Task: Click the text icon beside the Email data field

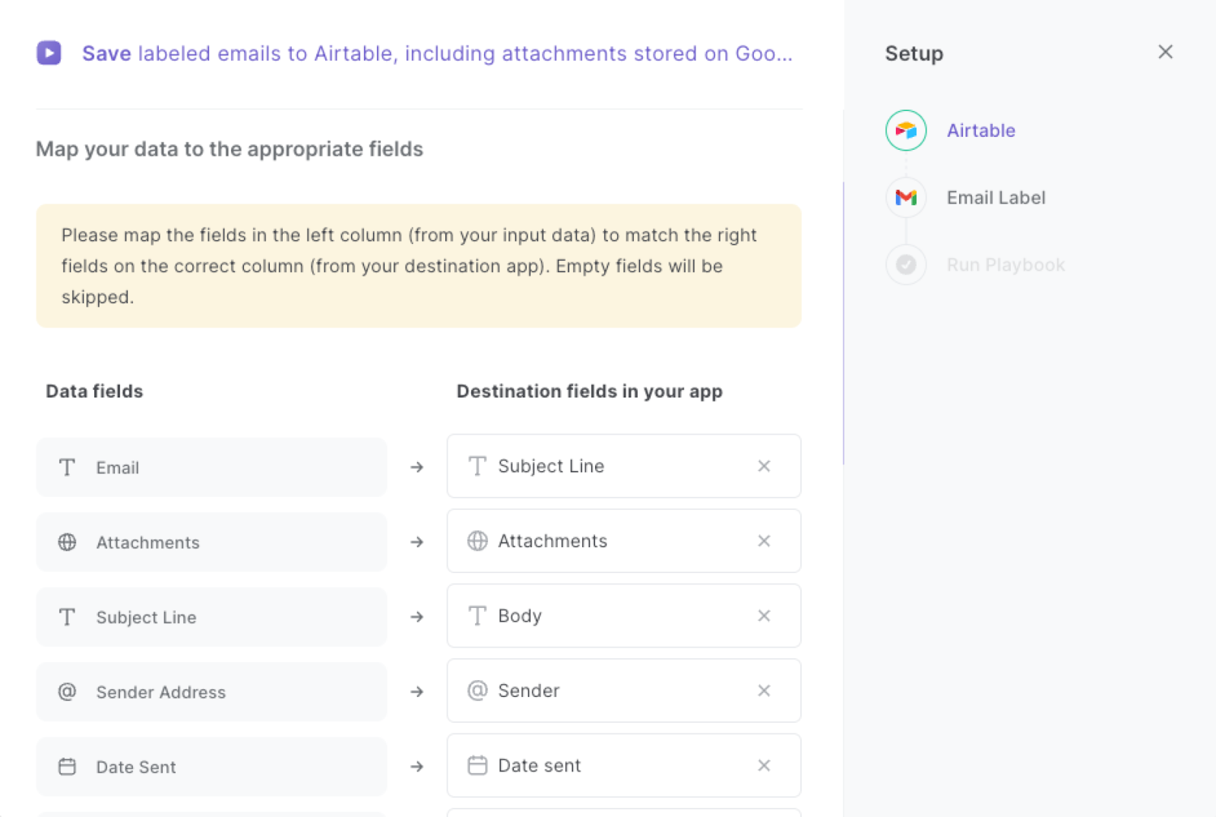Action: (x=67, y=468)
